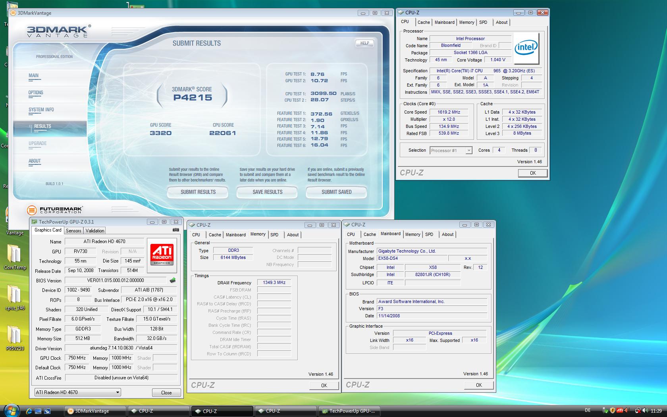Click the system clock showing 11:29
Image resolution: width=667 pixels, height=417 pixels.
[656, 411]
